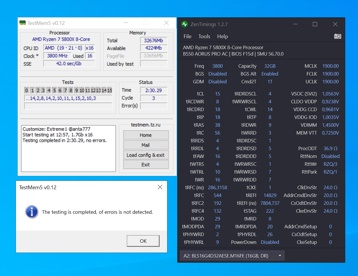Click the ZenTimings screenshot camera icon
The height and width of the screenshot is (276, 358).
point(337,36)
